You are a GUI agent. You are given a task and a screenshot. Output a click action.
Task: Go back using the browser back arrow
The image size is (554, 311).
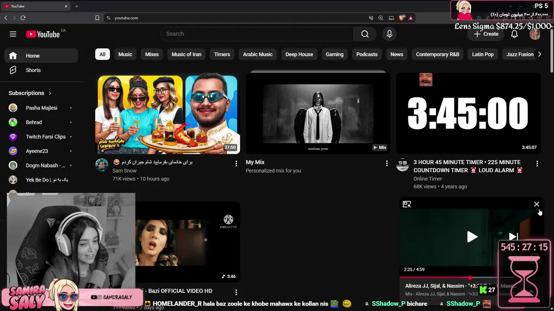(x=6, y=18)
